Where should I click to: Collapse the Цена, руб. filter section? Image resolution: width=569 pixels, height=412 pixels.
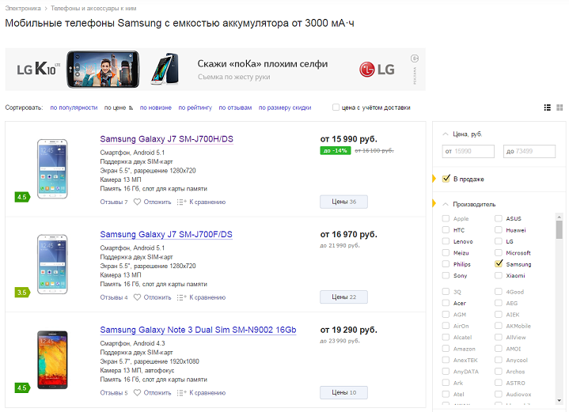click(446, 134)
